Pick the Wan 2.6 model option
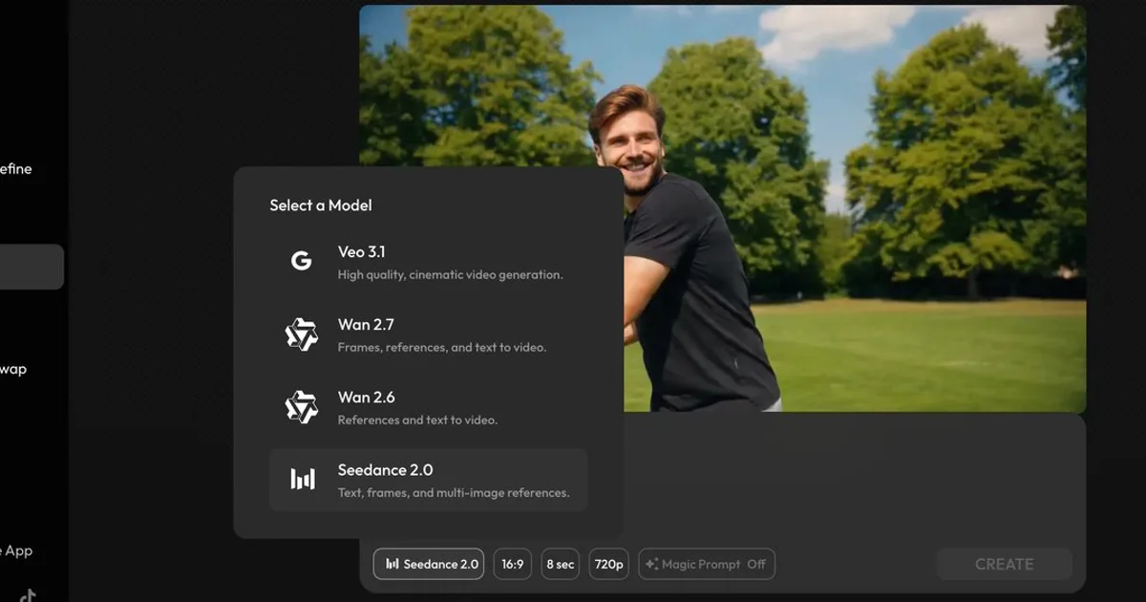 [428, 407]
